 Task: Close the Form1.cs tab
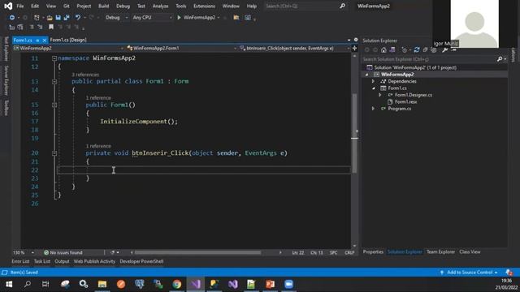point(45,40)
